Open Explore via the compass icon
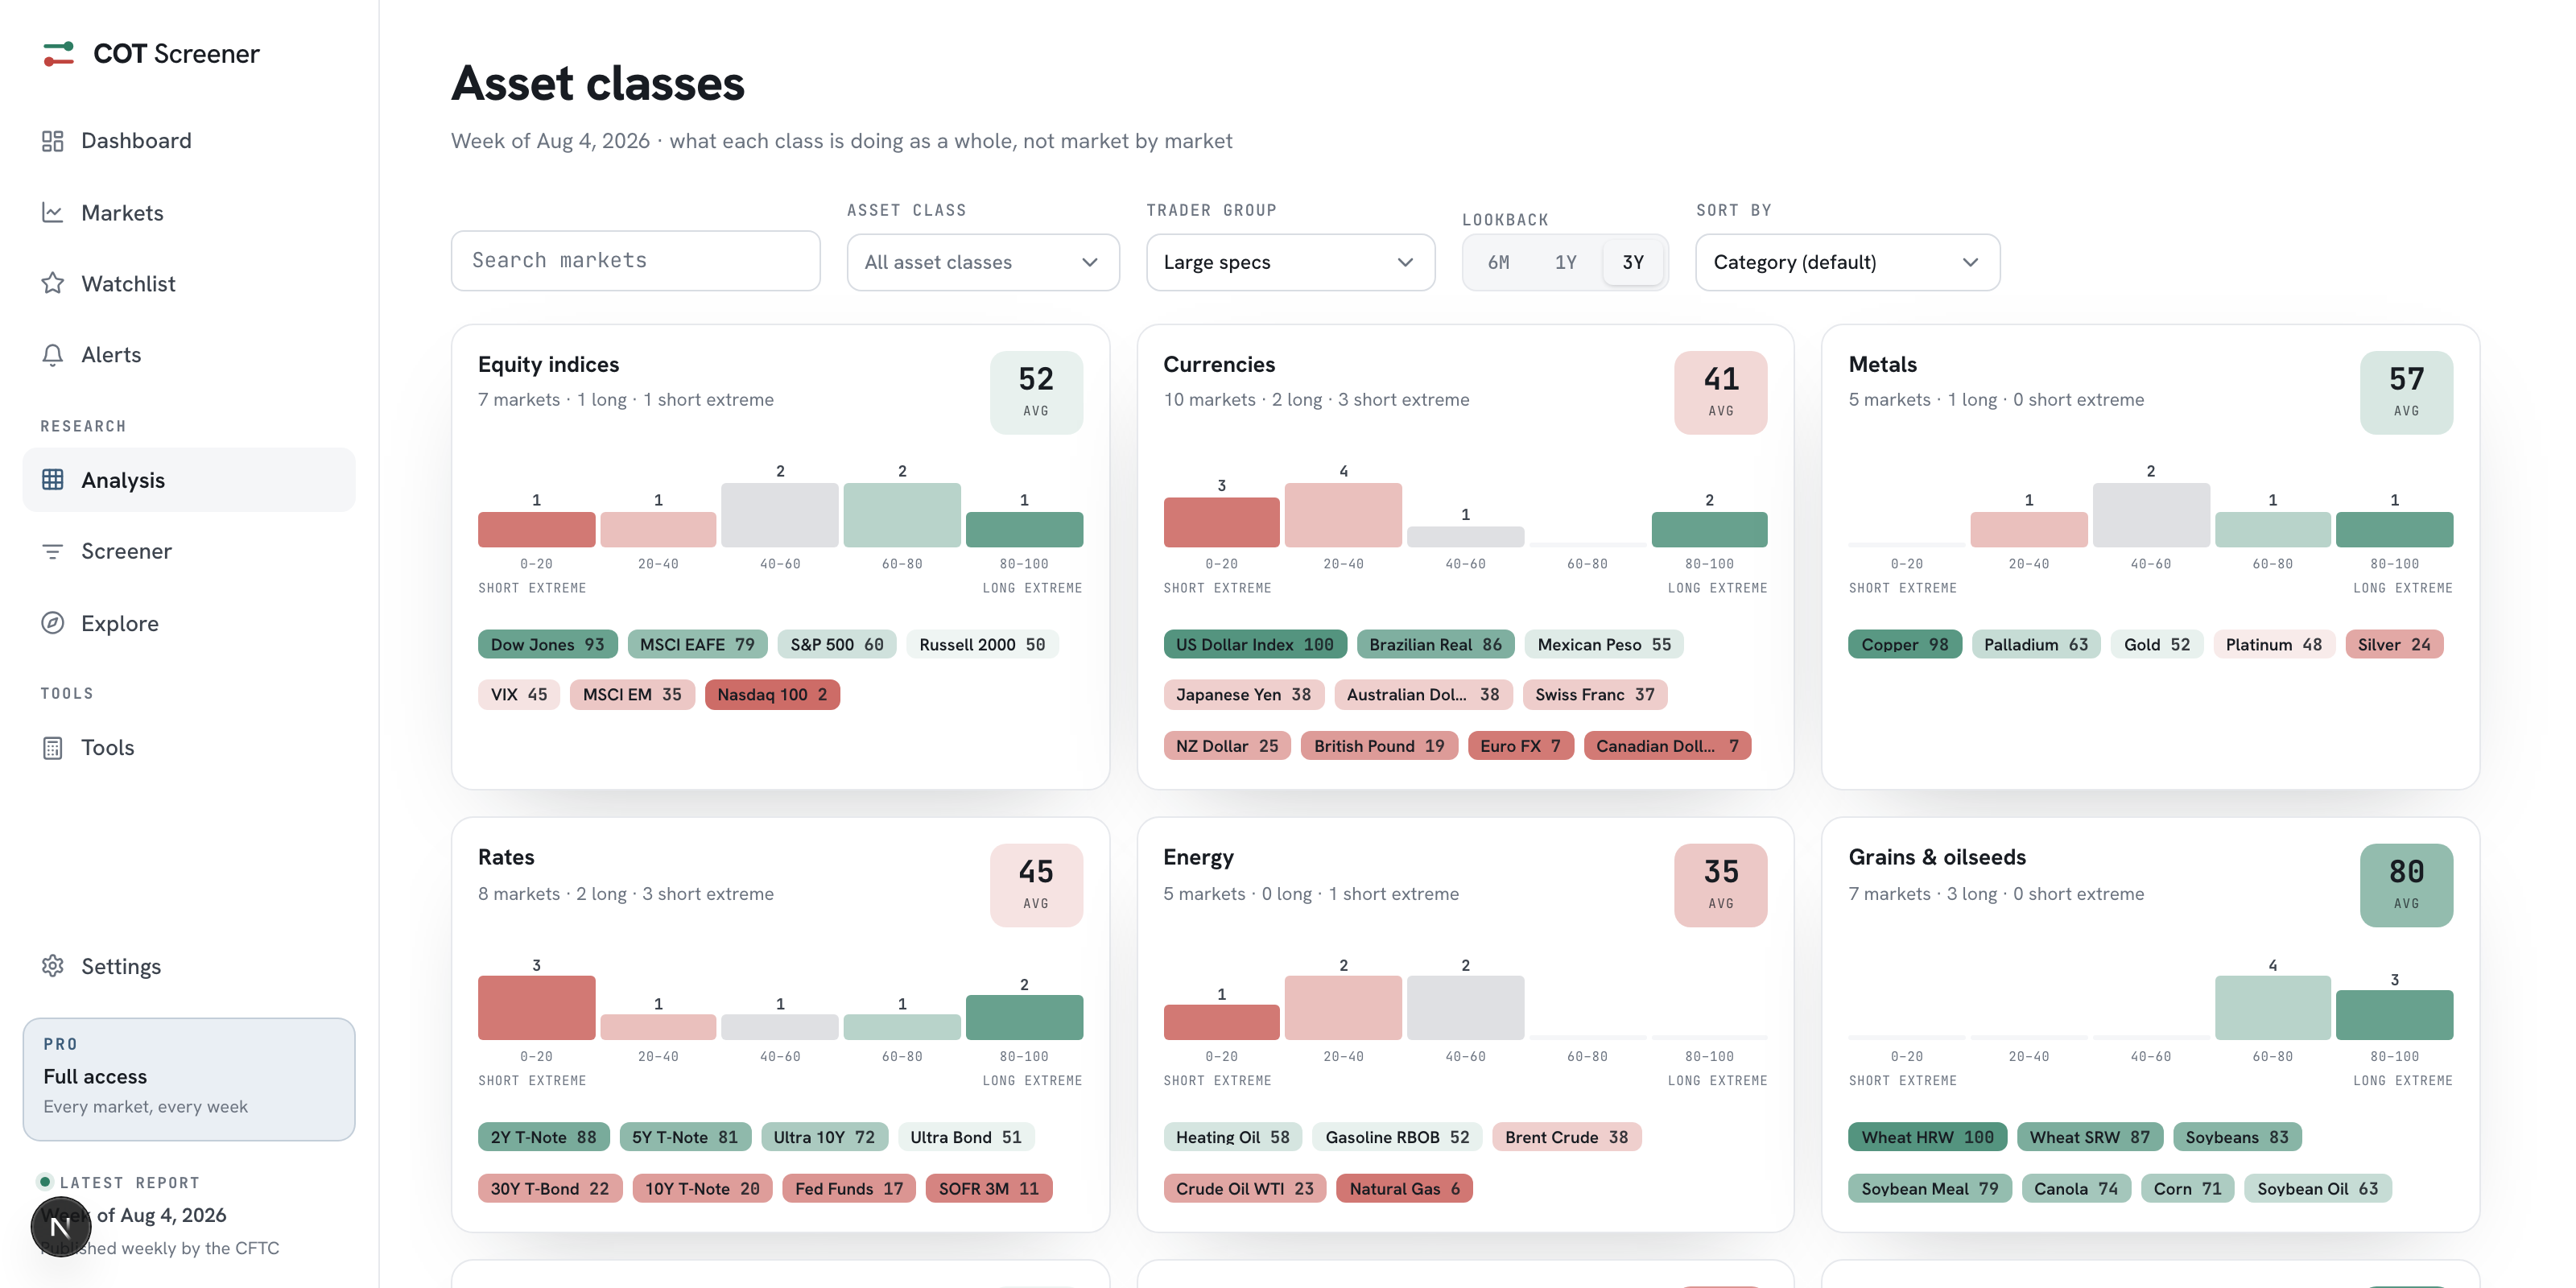The image size is (2576, 1288). (x=53, y=623)
